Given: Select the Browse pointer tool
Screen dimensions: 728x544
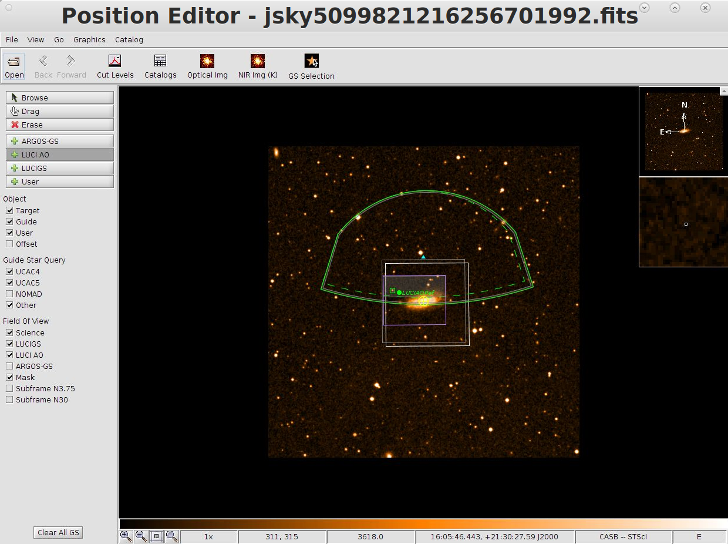Looking at the screenshot, I should click(x=60, y=98).
